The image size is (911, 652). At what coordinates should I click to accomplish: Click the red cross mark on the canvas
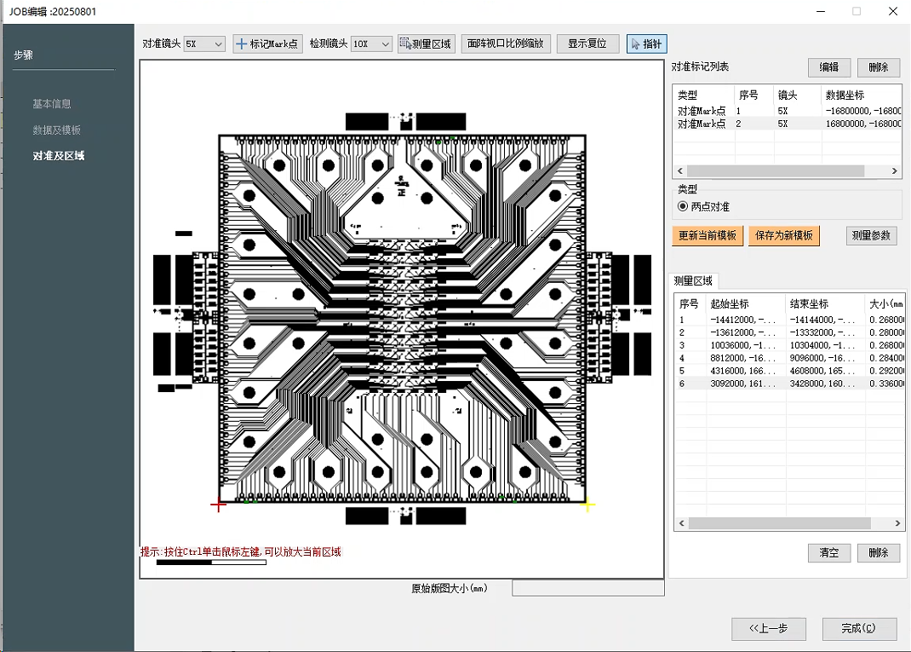click(x=218, y=505)
